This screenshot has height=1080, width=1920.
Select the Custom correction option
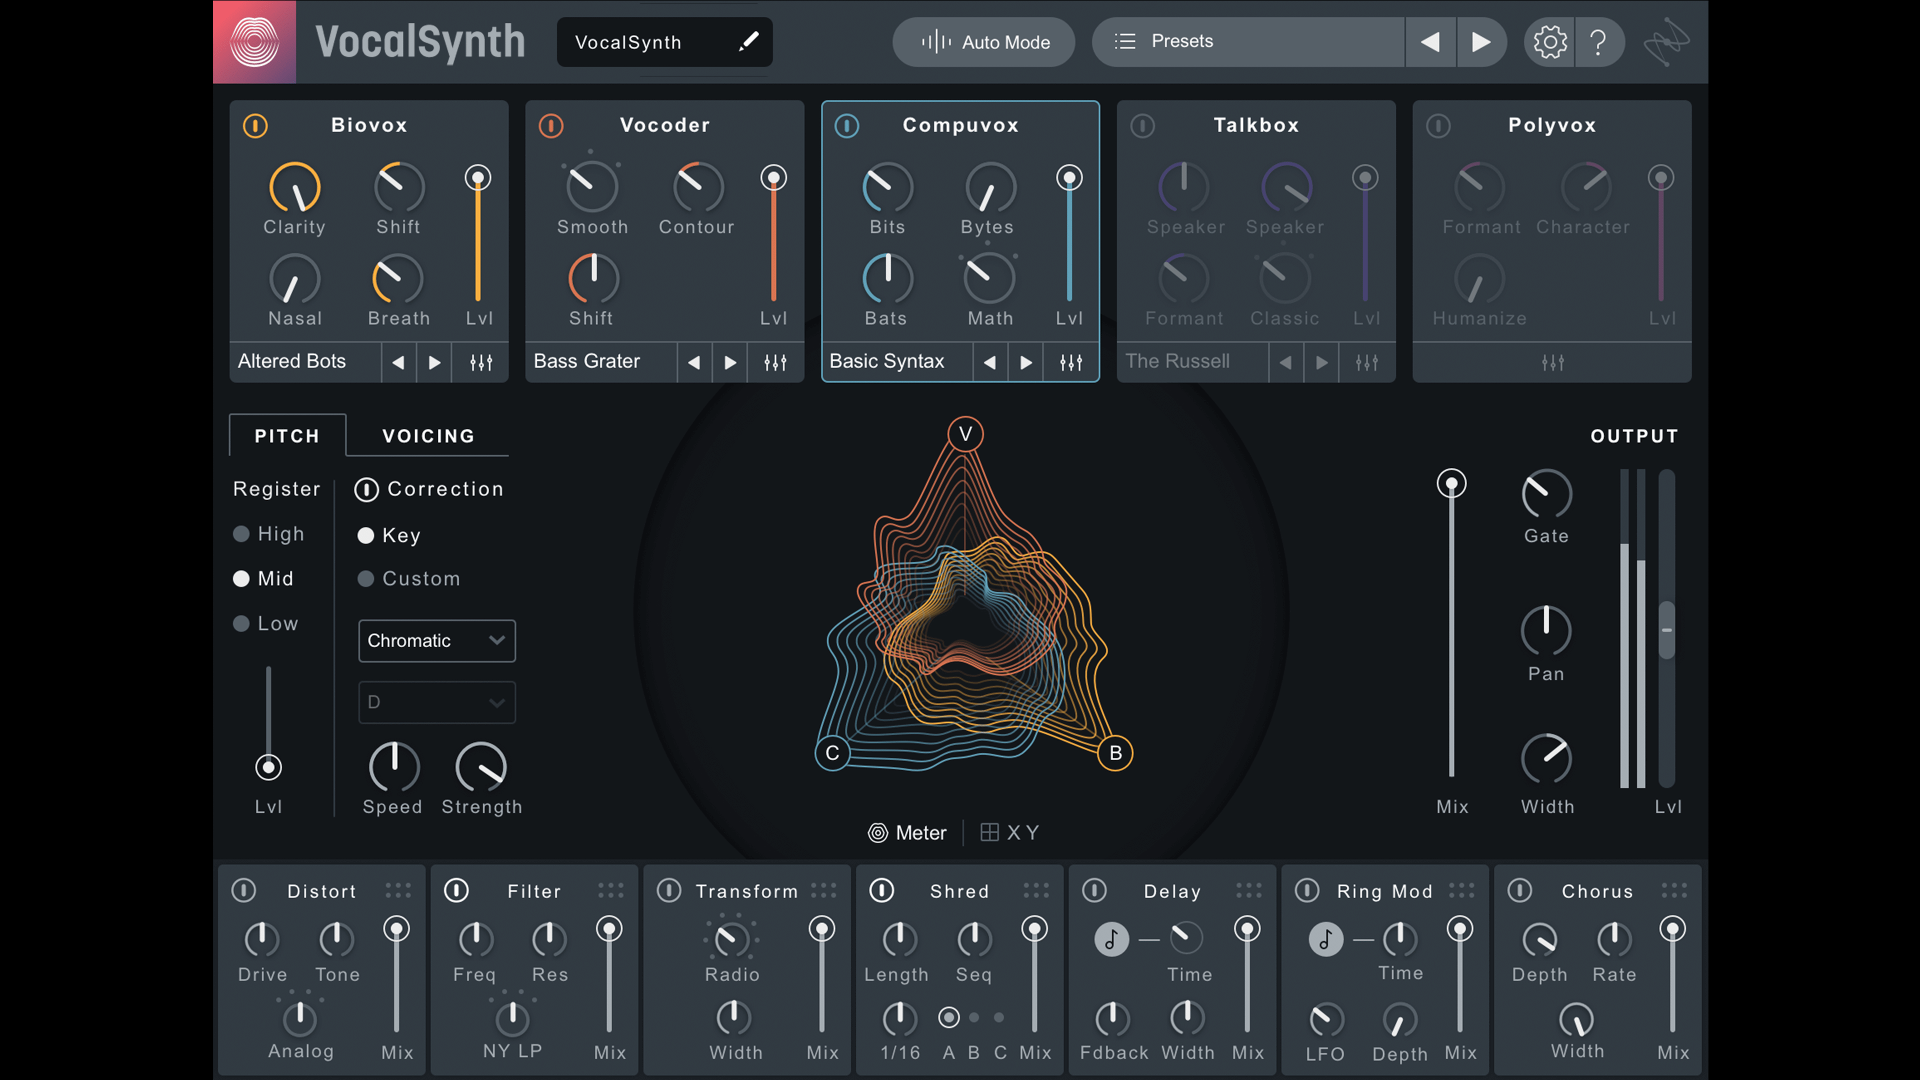408,578
